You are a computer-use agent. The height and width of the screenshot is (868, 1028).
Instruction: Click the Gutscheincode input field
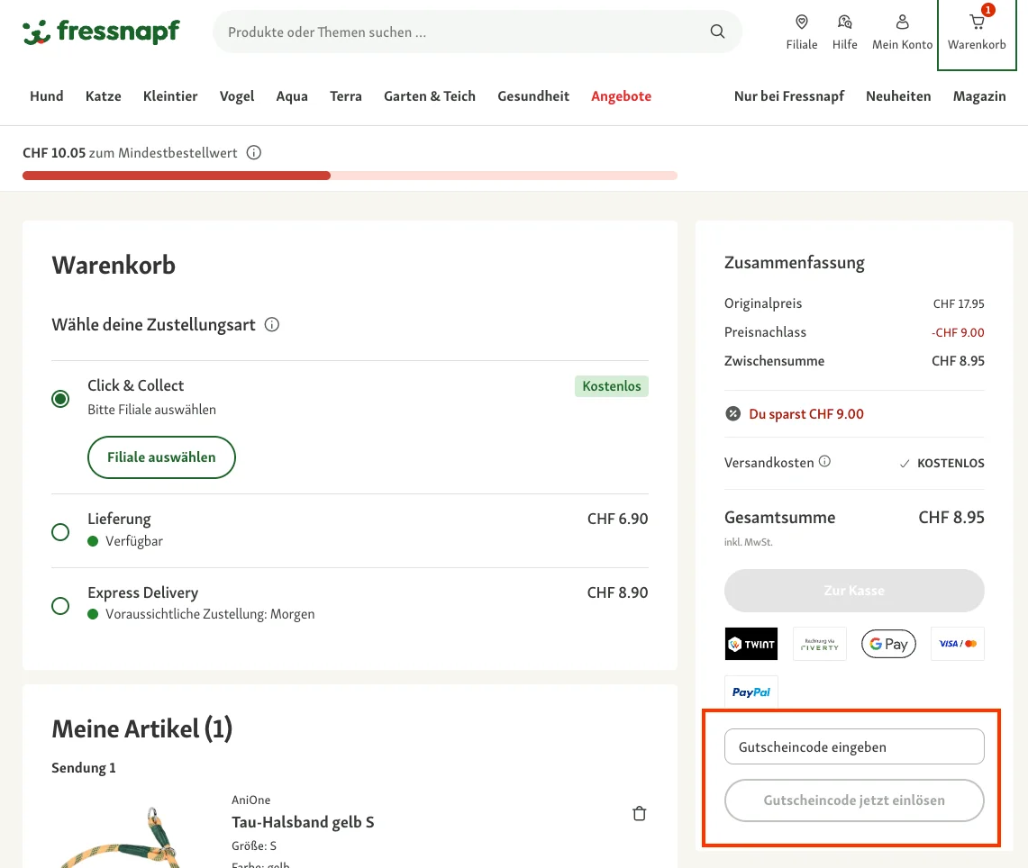point(853,746)
